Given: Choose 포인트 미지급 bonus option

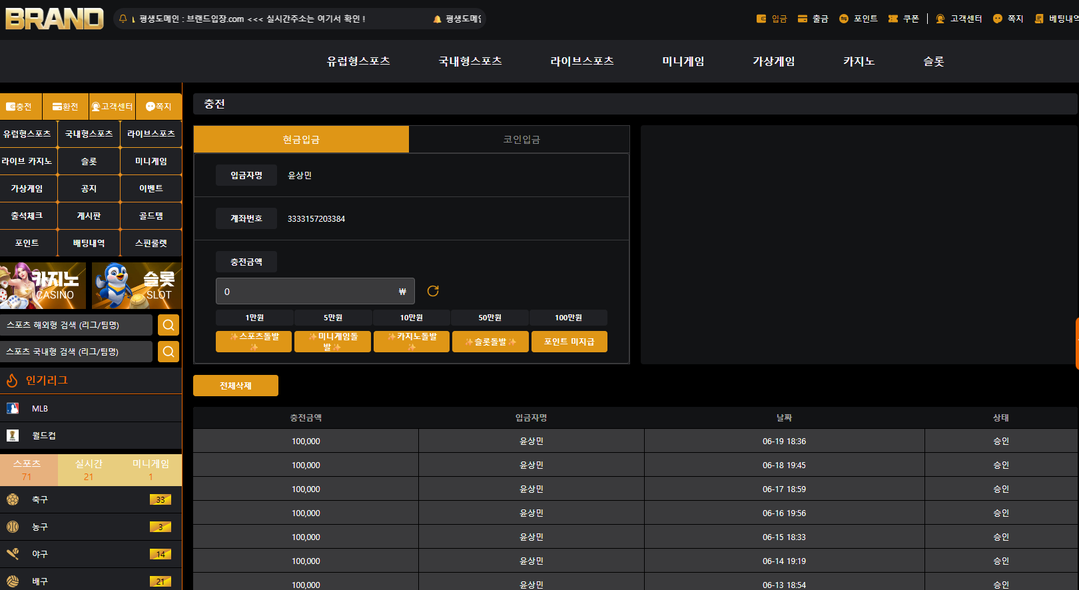Looking at the screenshot, I should point(569,342).
